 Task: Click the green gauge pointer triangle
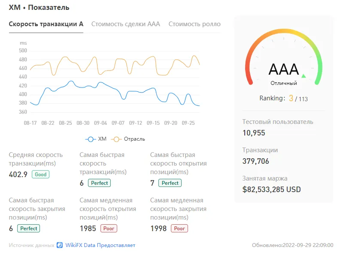click(304, 75)
